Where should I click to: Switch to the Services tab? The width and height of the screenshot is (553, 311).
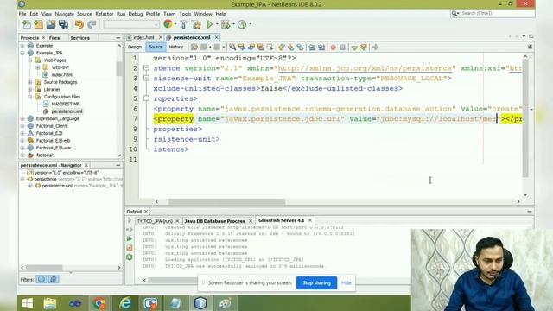tap(80, 38)
